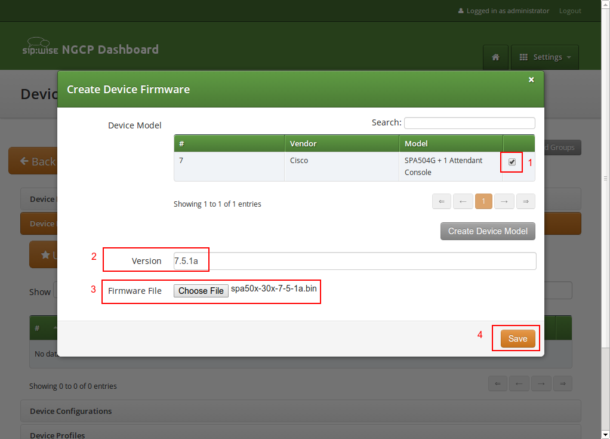
Task: Go to previous page in background pagination
Action: (519, 383)
